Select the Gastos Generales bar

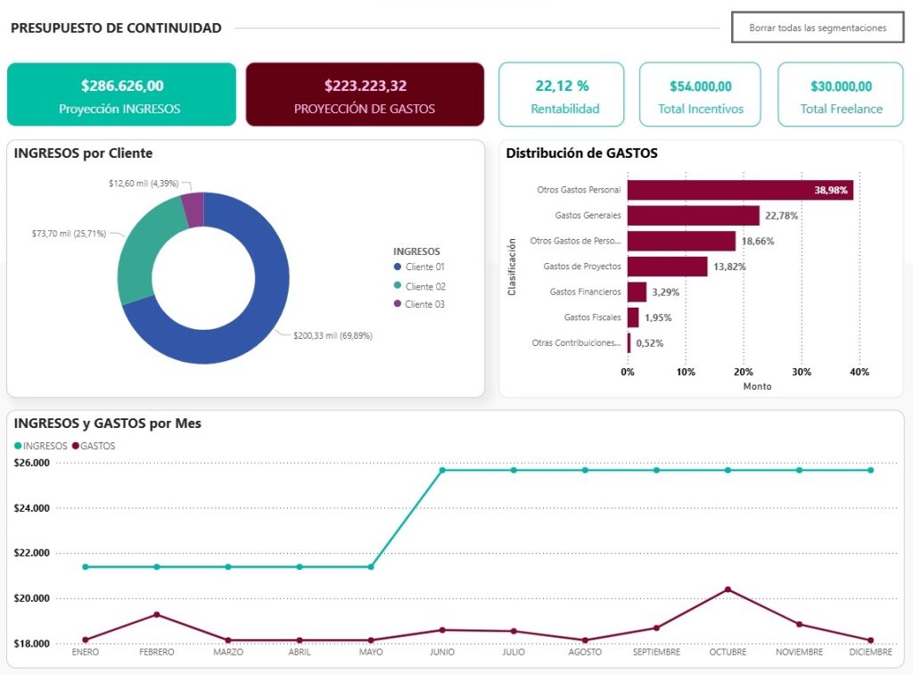pyautogui.click(x=693, y=216)
